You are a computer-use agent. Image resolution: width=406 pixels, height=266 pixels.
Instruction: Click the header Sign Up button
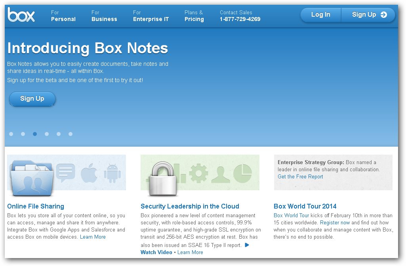[x=368, y=15]
